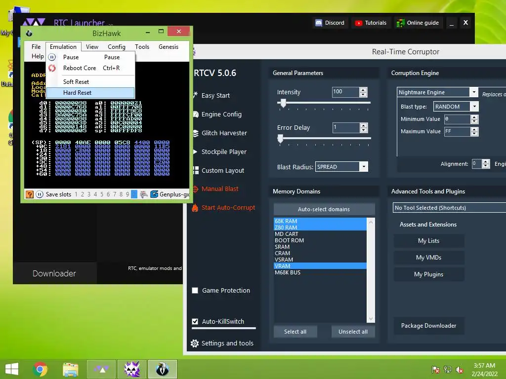Click the Easy Start wand icon
506x379 pixels.
195,95
